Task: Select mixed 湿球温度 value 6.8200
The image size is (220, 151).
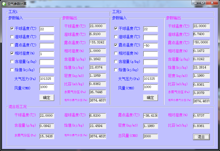Action: pyautogui.click(x=98, y=116)
